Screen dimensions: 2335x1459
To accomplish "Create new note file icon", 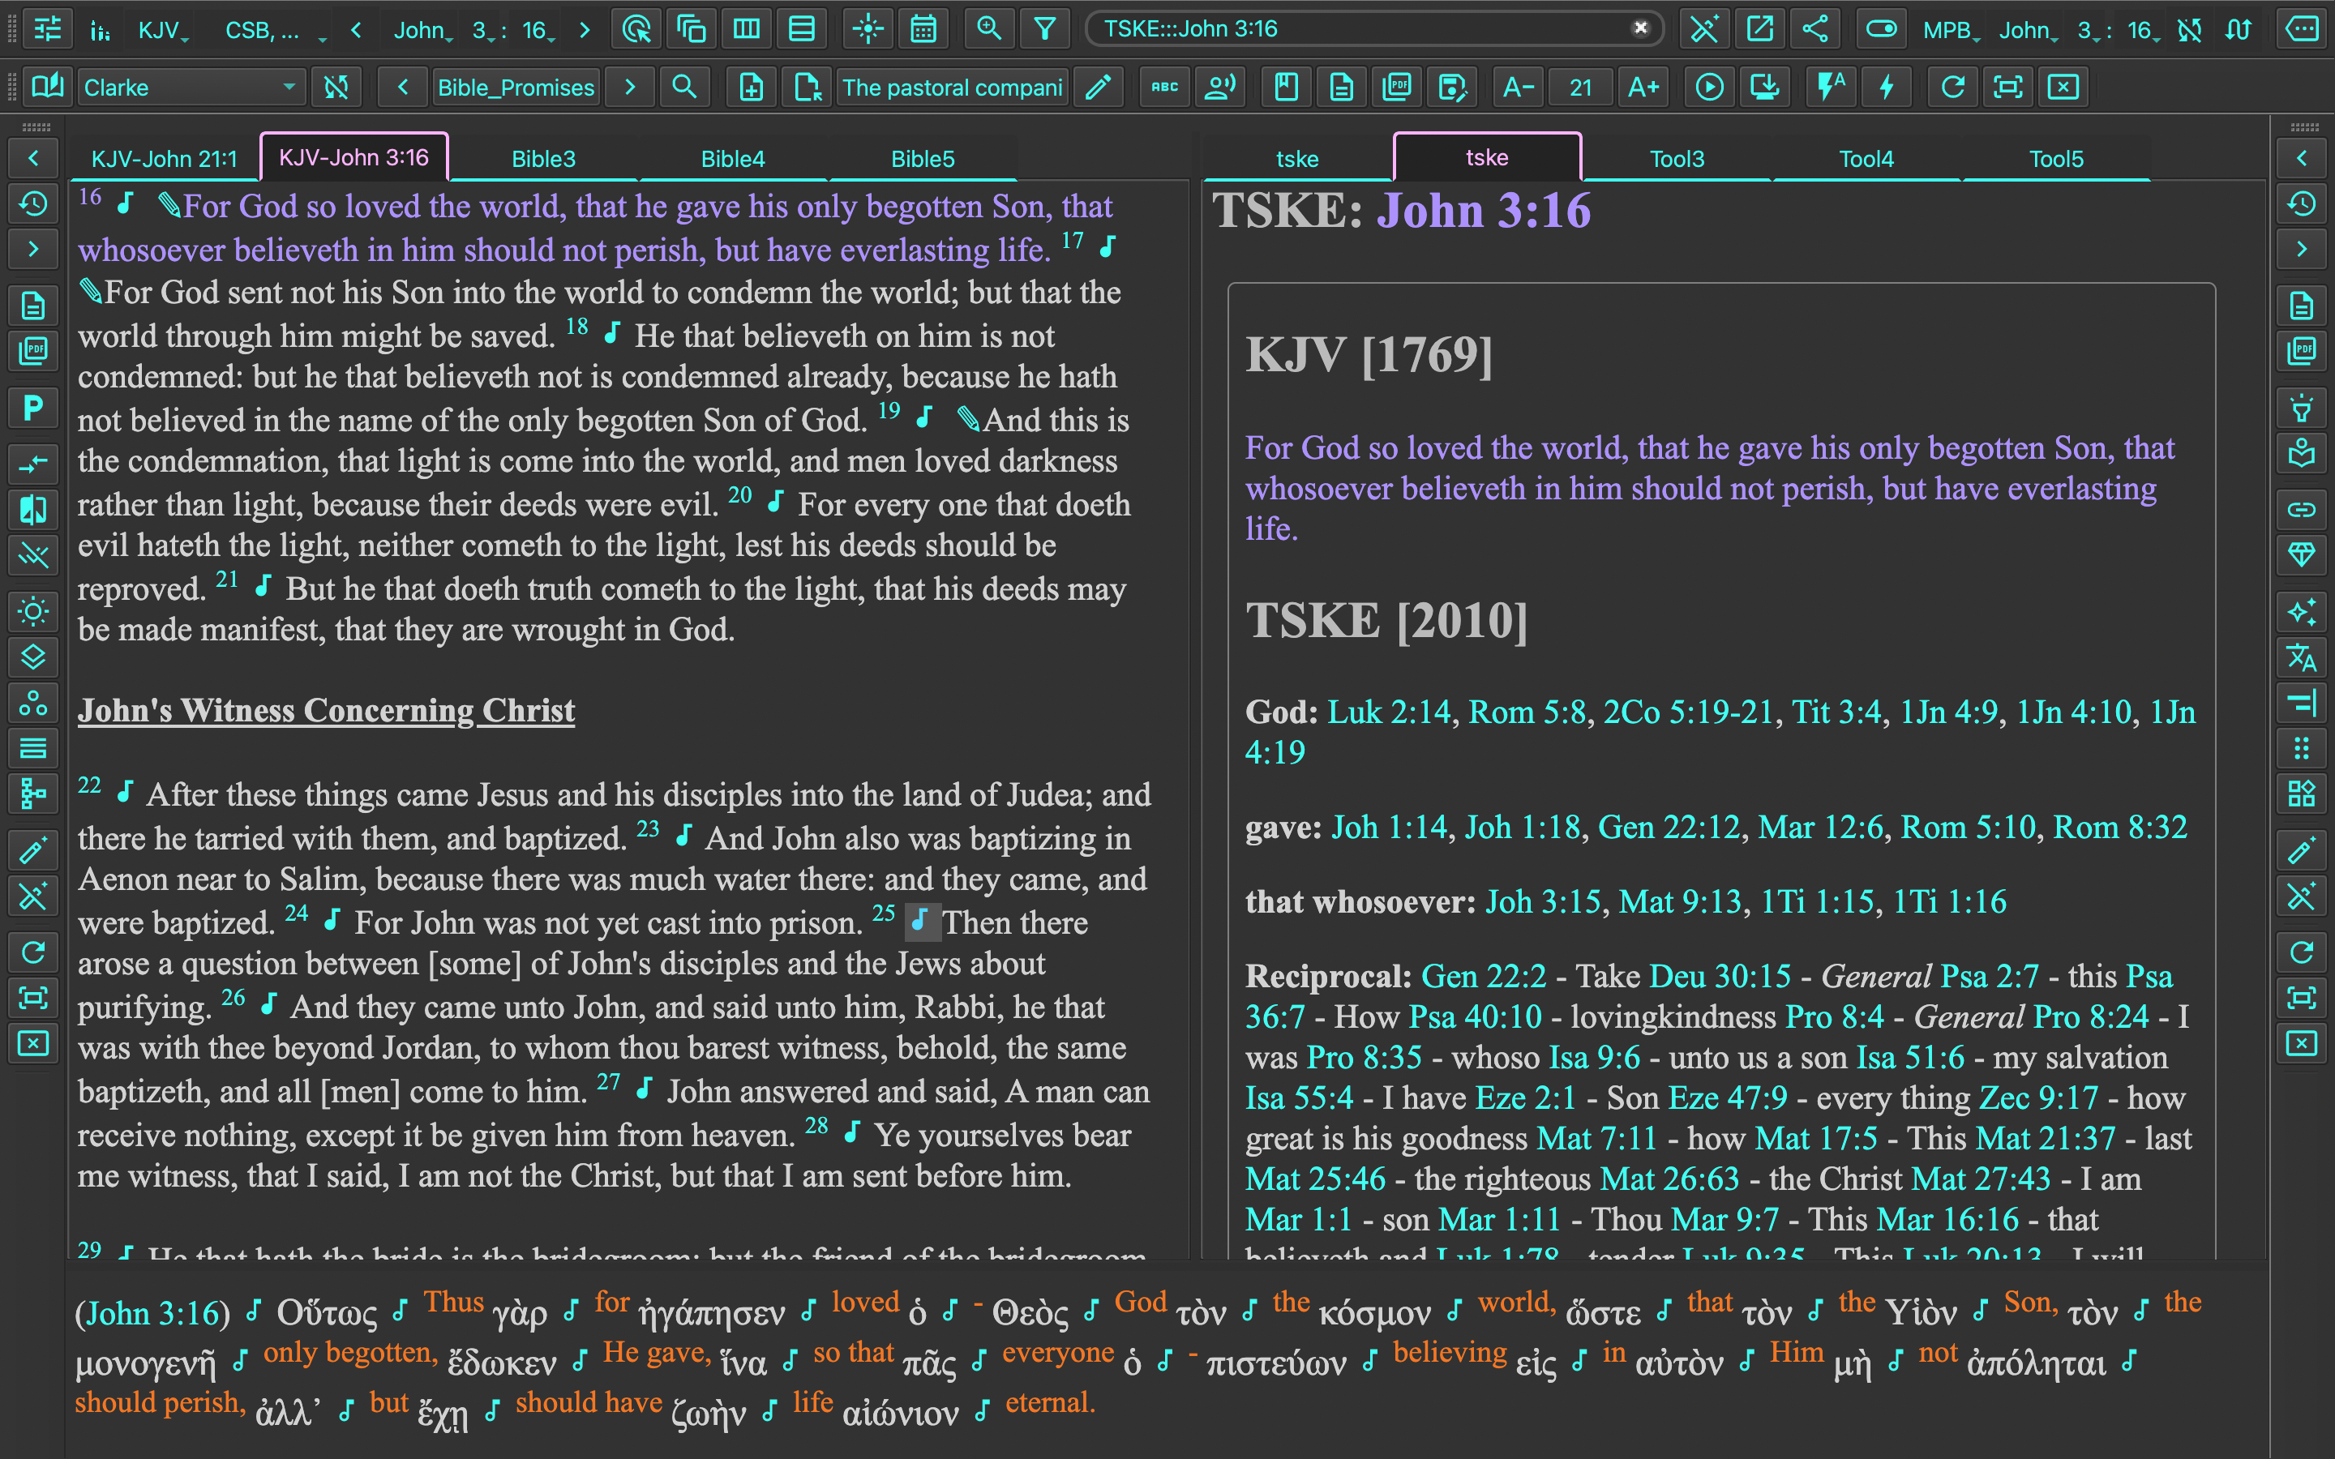I will (751, 87).
